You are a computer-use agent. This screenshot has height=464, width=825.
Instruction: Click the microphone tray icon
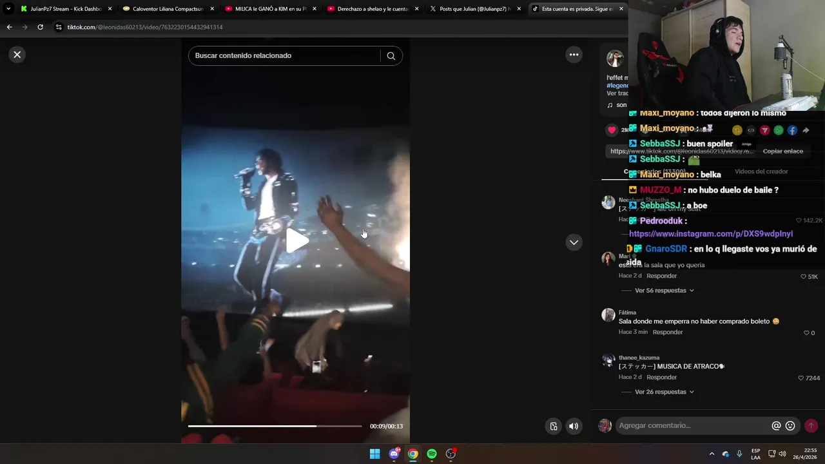739,454
